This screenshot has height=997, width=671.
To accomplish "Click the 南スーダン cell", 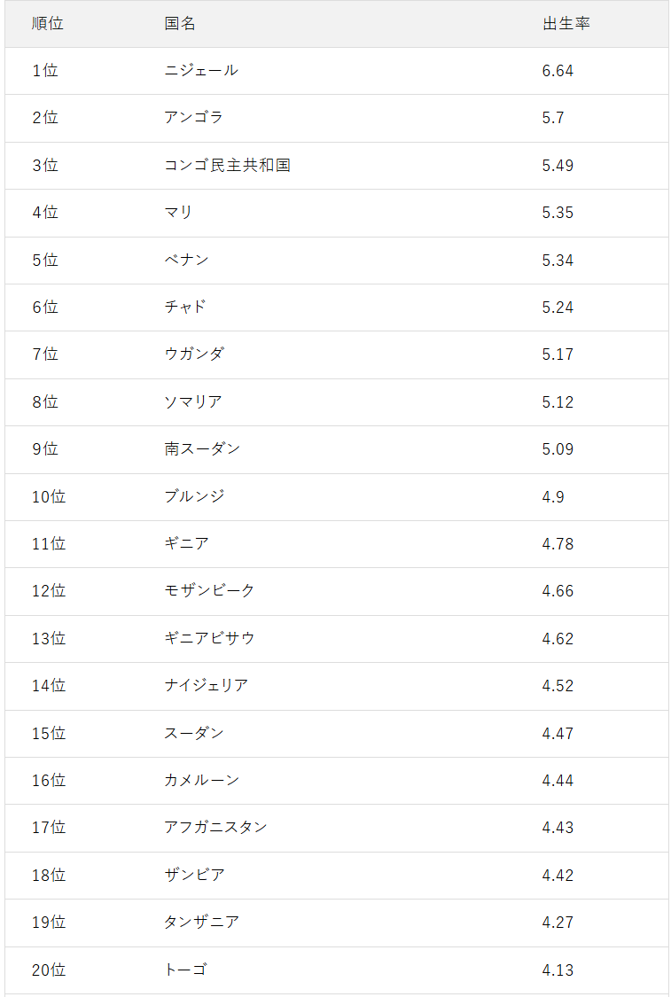I will 202,449.
